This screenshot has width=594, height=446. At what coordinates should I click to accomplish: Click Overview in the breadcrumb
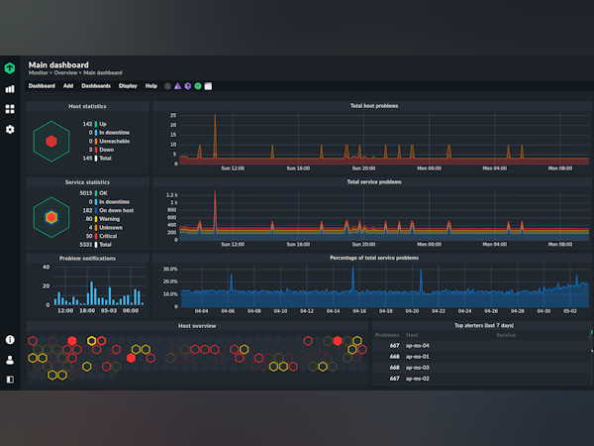click(x=65, y=72)
